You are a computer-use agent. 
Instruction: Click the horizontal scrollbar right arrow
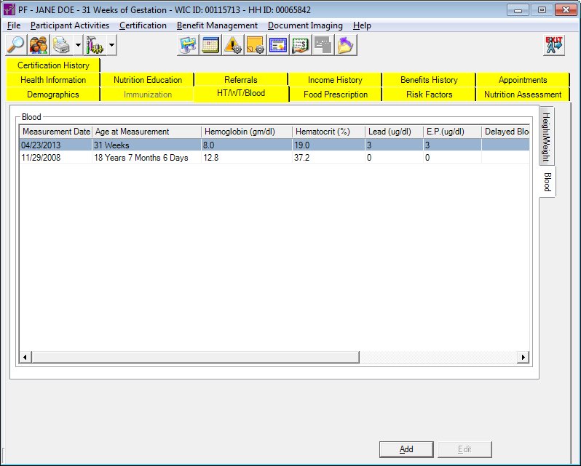click(x=522, y=357)
